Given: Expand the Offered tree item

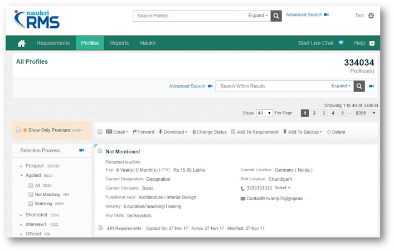Looking at the screenshot, I should pyautogui.click(x=21, y=234).
